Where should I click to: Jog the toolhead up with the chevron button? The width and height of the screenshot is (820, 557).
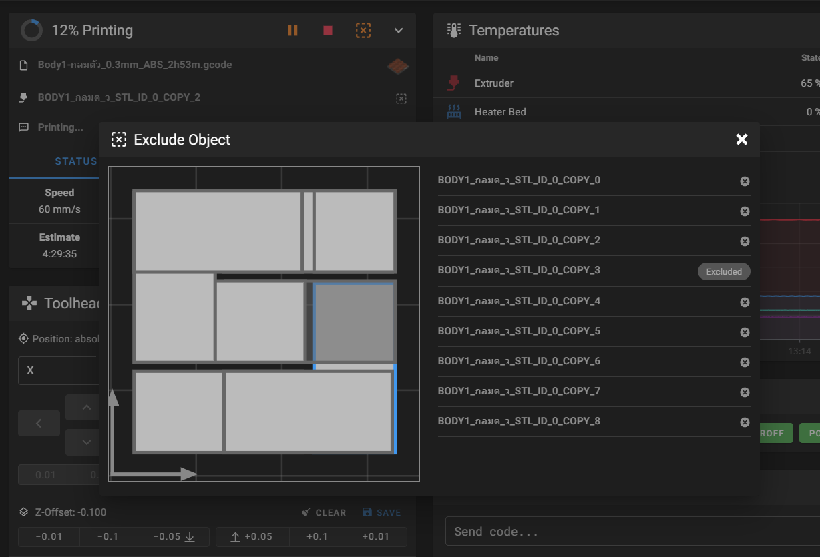pos(86,407)
